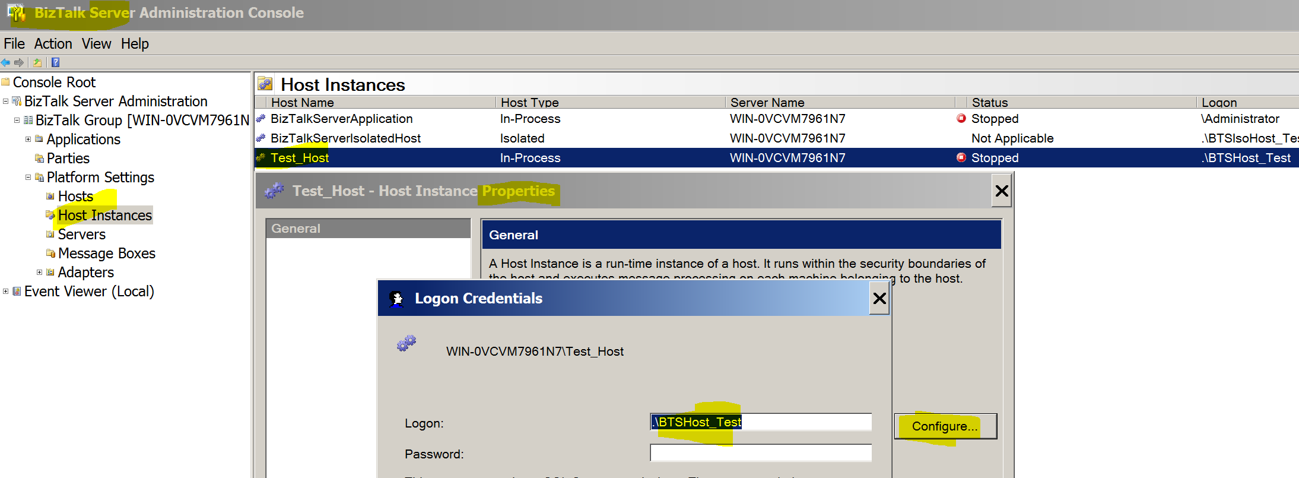Click the Adapters node icon

point(50,272)
